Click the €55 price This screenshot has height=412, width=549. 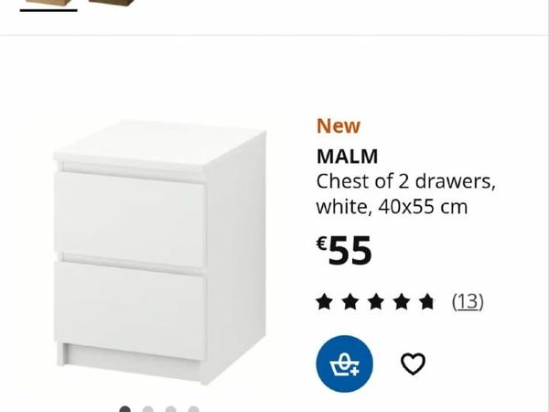(344, 250)
